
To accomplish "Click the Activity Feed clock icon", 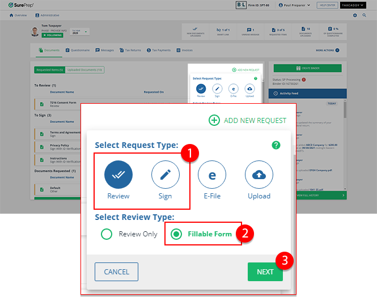I will click(276, 94).
